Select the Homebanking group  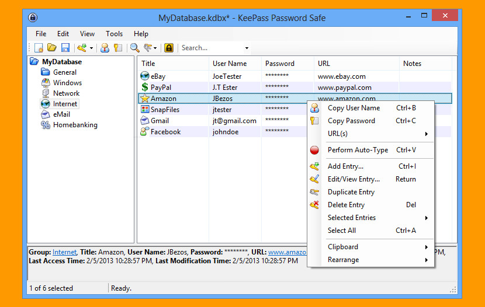click(x=75, y=125)
